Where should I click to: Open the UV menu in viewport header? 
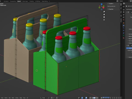(x=27, y=98)
